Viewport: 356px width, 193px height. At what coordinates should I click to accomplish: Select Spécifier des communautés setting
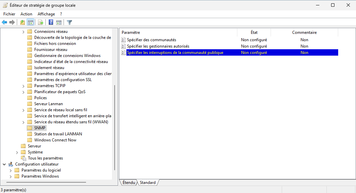click(151, 40)
